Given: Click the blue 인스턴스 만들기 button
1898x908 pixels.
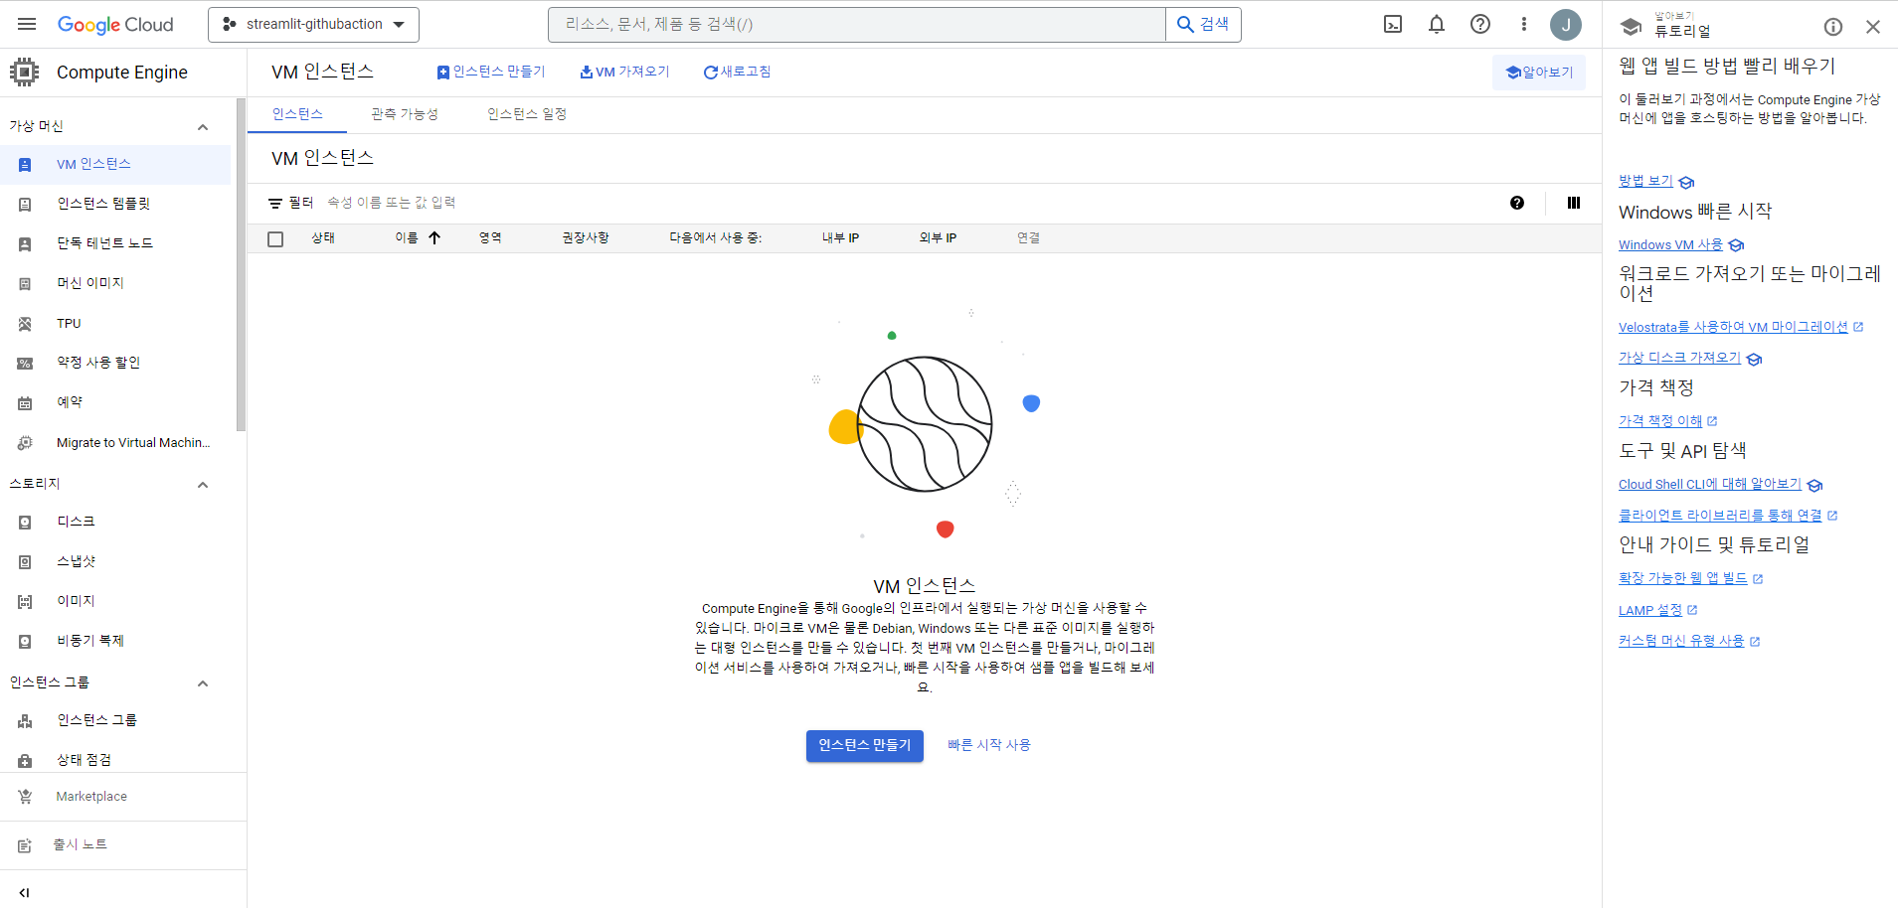Looking at the screenshot, I should 865,746.
